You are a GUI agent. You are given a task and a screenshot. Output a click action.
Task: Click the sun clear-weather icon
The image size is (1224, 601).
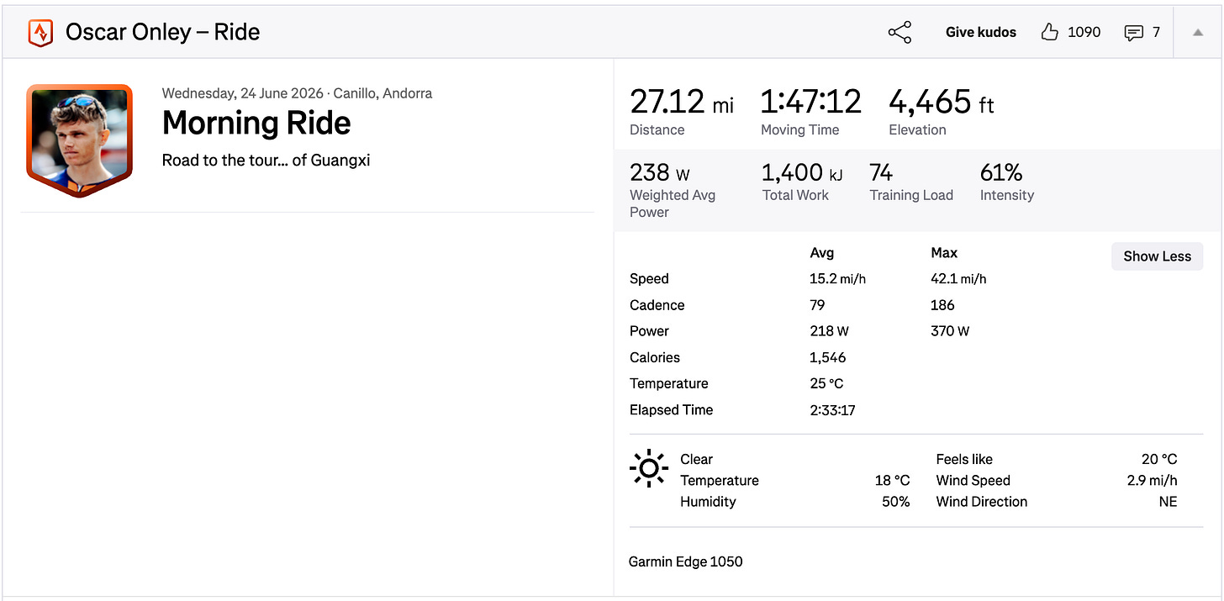[x=649, y=468]
